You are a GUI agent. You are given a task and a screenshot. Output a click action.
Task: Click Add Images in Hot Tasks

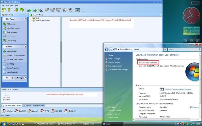(x=9, y=24)
